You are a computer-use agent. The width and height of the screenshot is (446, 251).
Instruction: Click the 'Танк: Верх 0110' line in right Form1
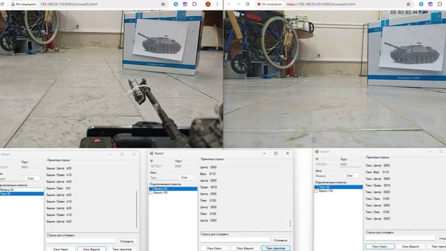click(377, 172)
